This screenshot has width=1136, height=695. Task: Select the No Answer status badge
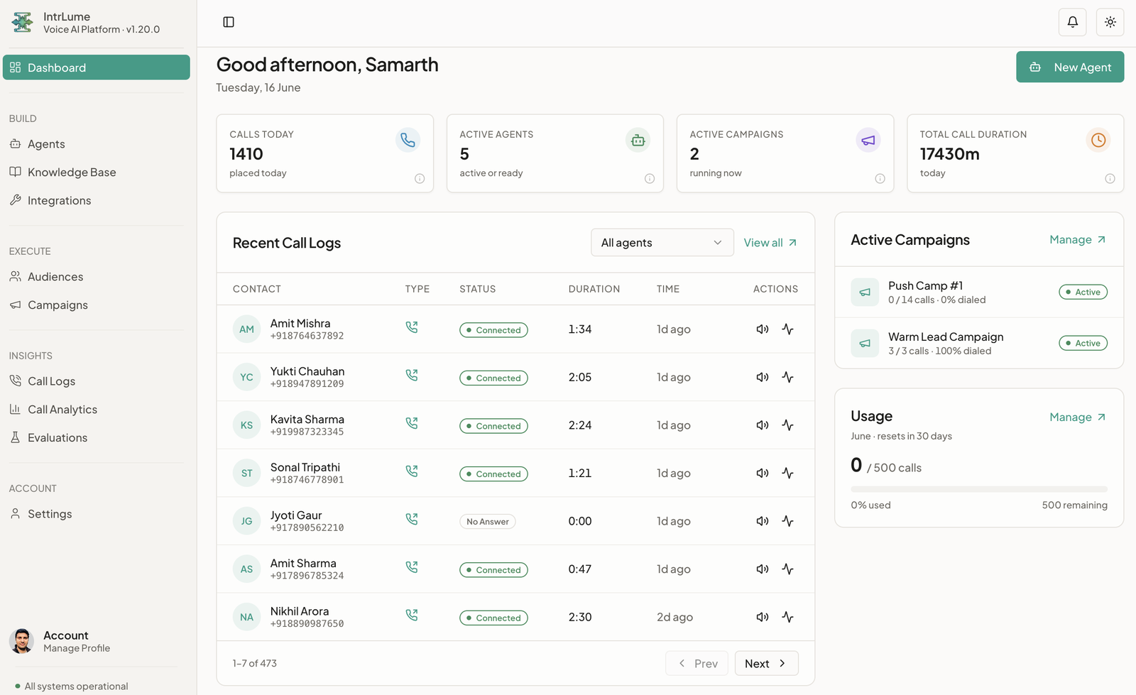tap(488, 522)
